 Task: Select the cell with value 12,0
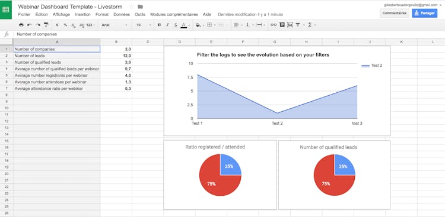tap(116, 56)
